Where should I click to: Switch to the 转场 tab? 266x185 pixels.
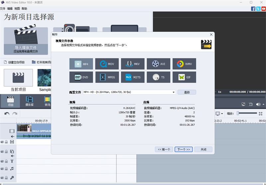tap(48, 101)
